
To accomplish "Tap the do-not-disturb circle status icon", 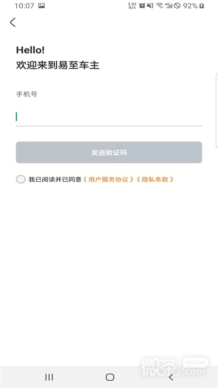I will 177,6.
